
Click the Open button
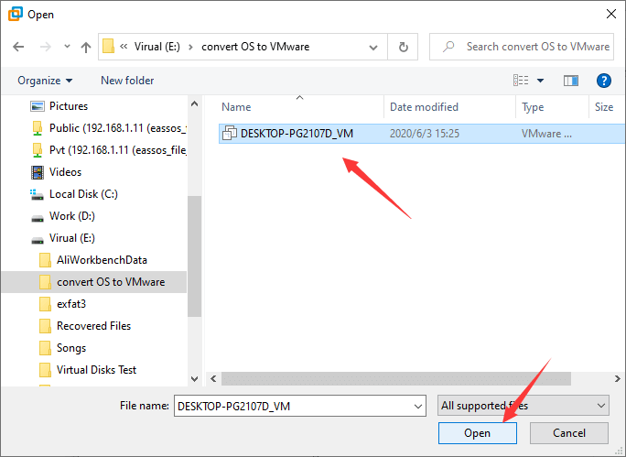coord(477,433)
